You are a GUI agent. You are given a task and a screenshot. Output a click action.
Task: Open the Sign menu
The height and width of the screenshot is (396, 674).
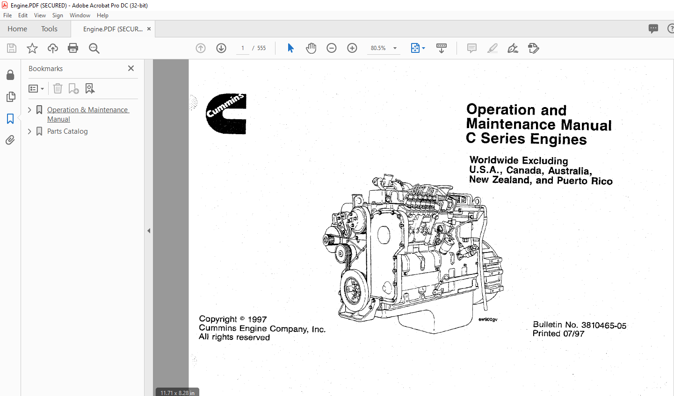pyautogui.click(x=58, y=15)
